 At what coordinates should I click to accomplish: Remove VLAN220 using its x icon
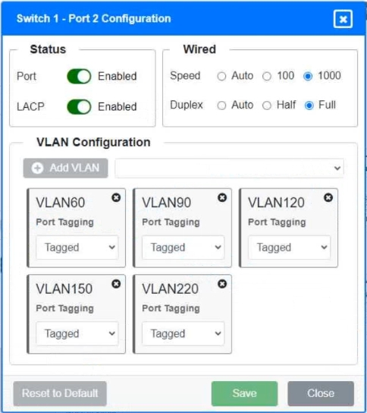(x=222, y=284)
